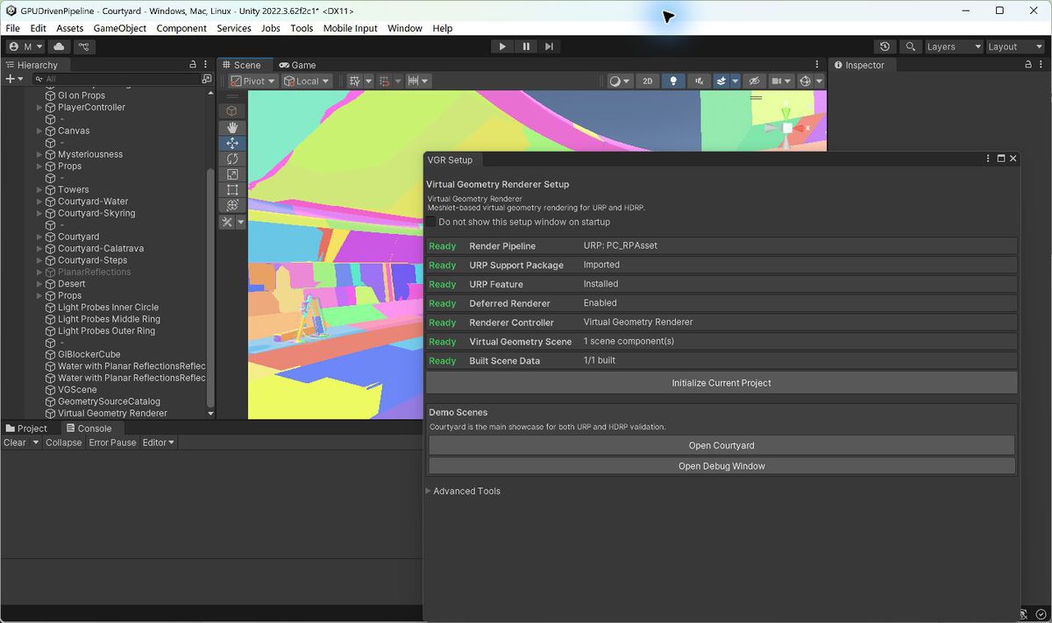Click Initialize Current Project button

[721, 383]
